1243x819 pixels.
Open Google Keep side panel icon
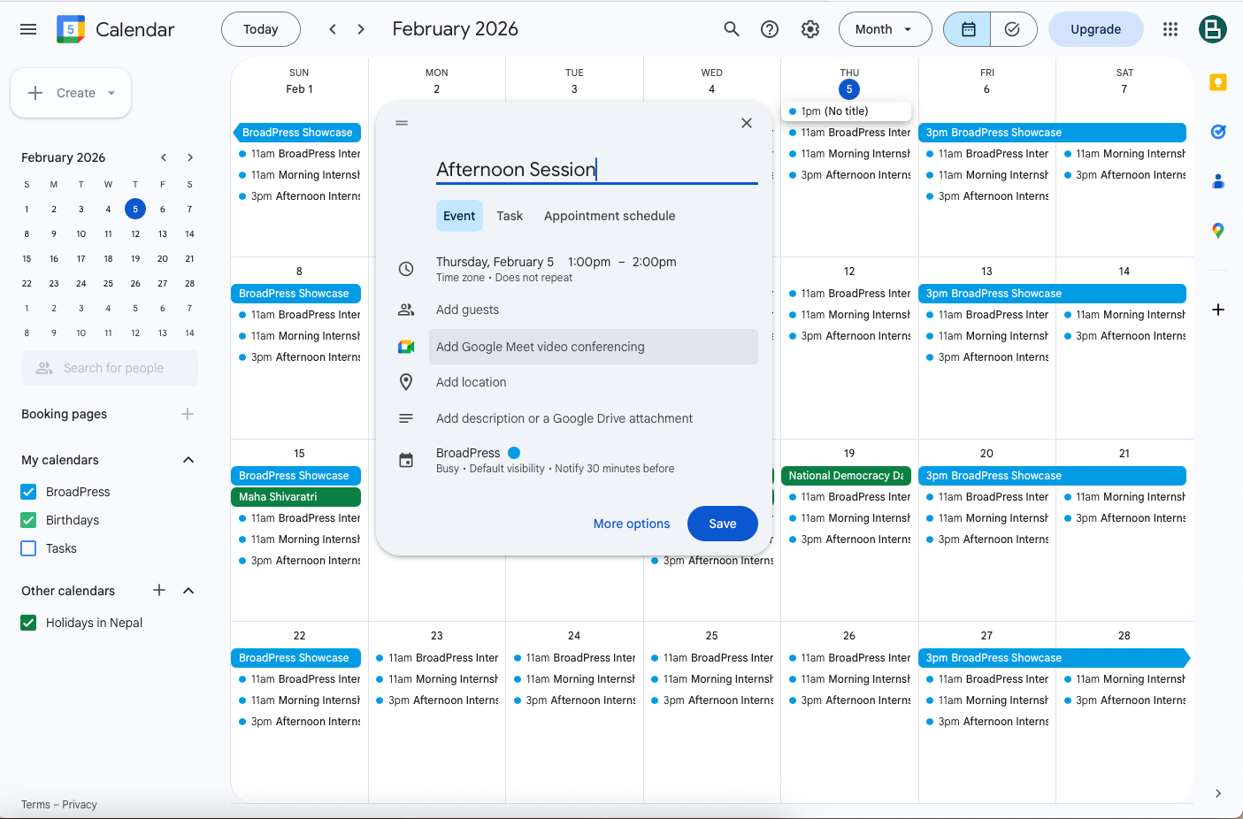[x=1218, y=82]
